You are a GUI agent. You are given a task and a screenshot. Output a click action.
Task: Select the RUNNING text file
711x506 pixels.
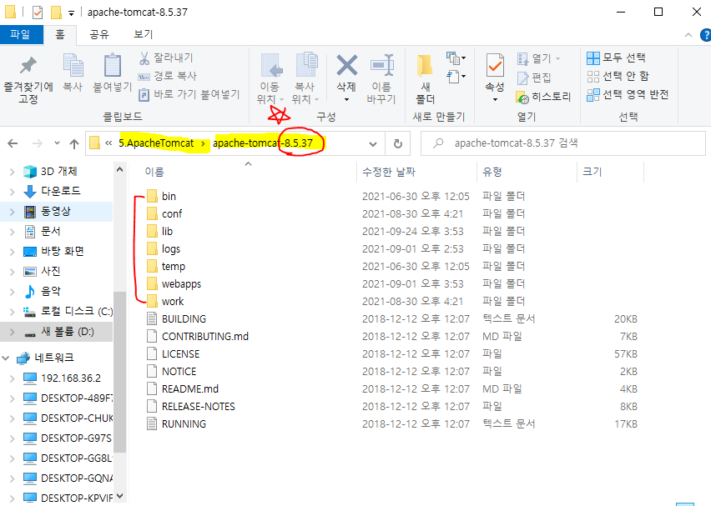184,424
